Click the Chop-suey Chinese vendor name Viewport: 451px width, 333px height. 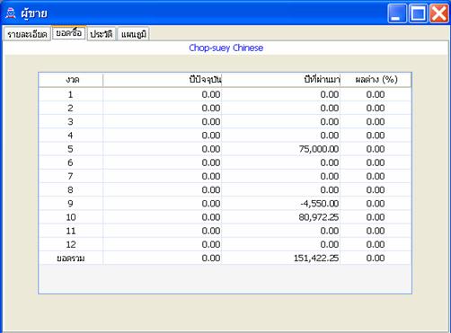[226, 48]
